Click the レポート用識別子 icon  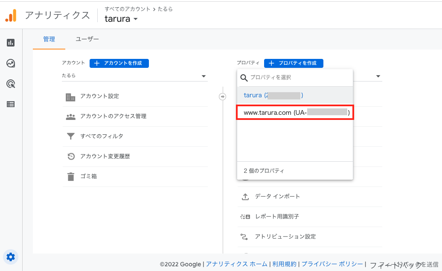pyautogui.click(x=245, y=217)
